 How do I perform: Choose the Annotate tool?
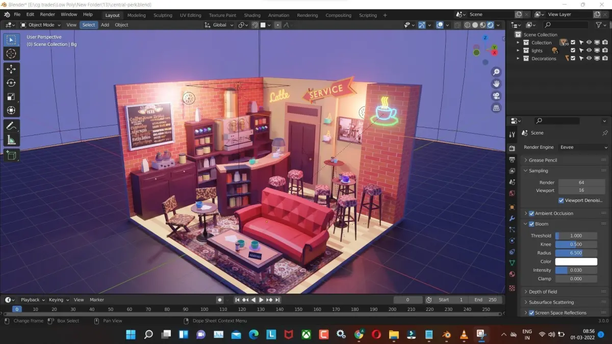11,126
